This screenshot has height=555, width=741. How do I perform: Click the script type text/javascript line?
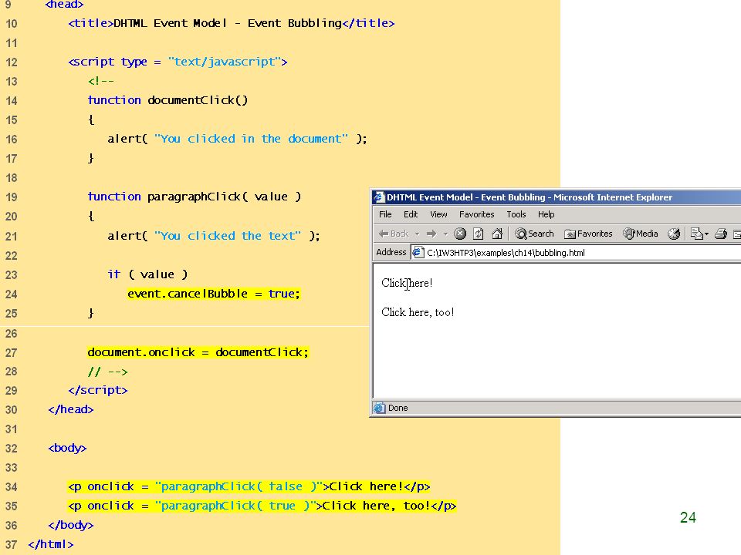pyautogui.click(x=178, y=62)
